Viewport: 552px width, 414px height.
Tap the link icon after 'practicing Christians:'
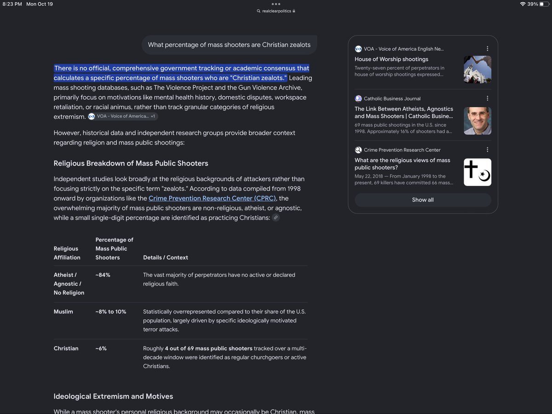point(276,218)
